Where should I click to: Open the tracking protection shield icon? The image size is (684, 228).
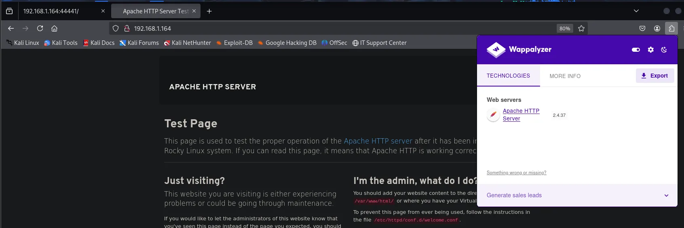pos(116,28)
